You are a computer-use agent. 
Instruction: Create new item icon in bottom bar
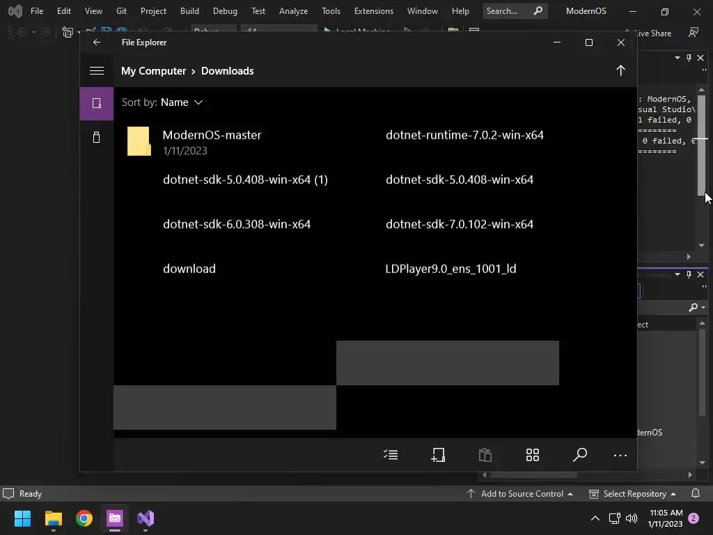(438, 454)
